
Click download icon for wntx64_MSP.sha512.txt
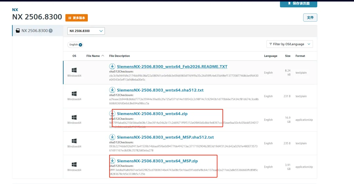[112, 137]
